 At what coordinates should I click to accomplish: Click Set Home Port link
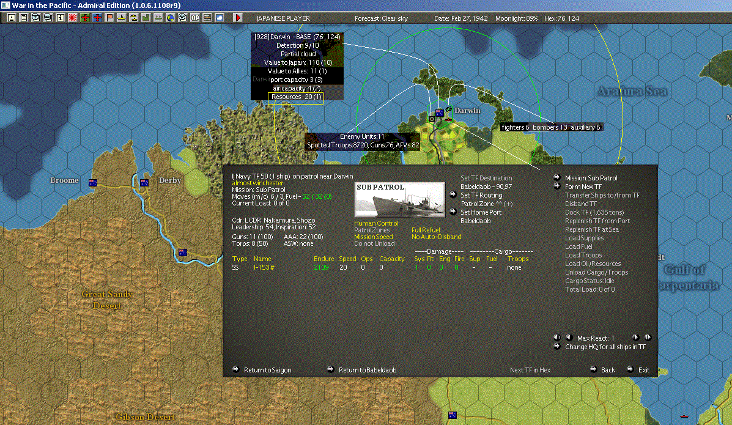point(481,213)
